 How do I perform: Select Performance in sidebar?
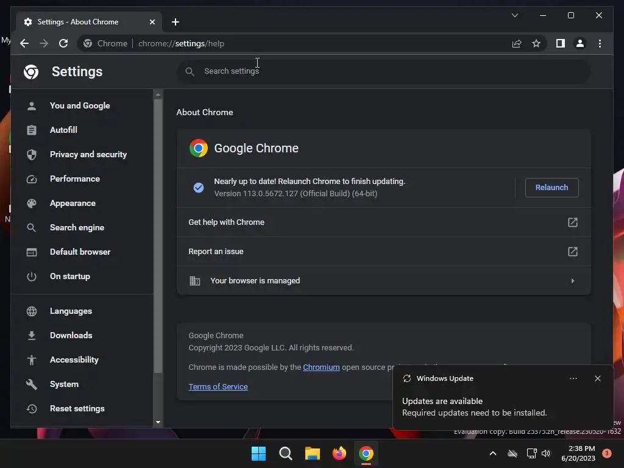82,179
